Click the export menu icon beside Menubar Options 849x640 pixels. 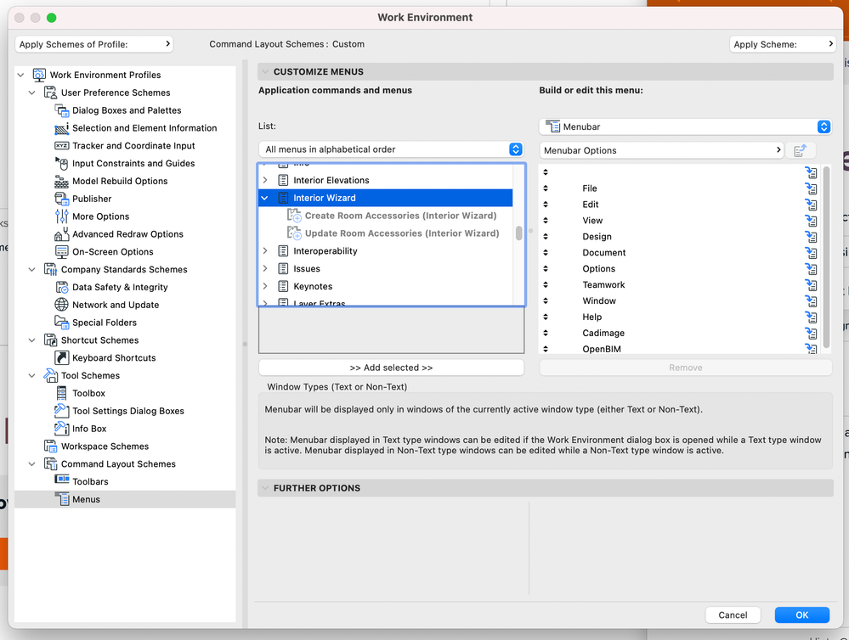(x=801, y=150)
